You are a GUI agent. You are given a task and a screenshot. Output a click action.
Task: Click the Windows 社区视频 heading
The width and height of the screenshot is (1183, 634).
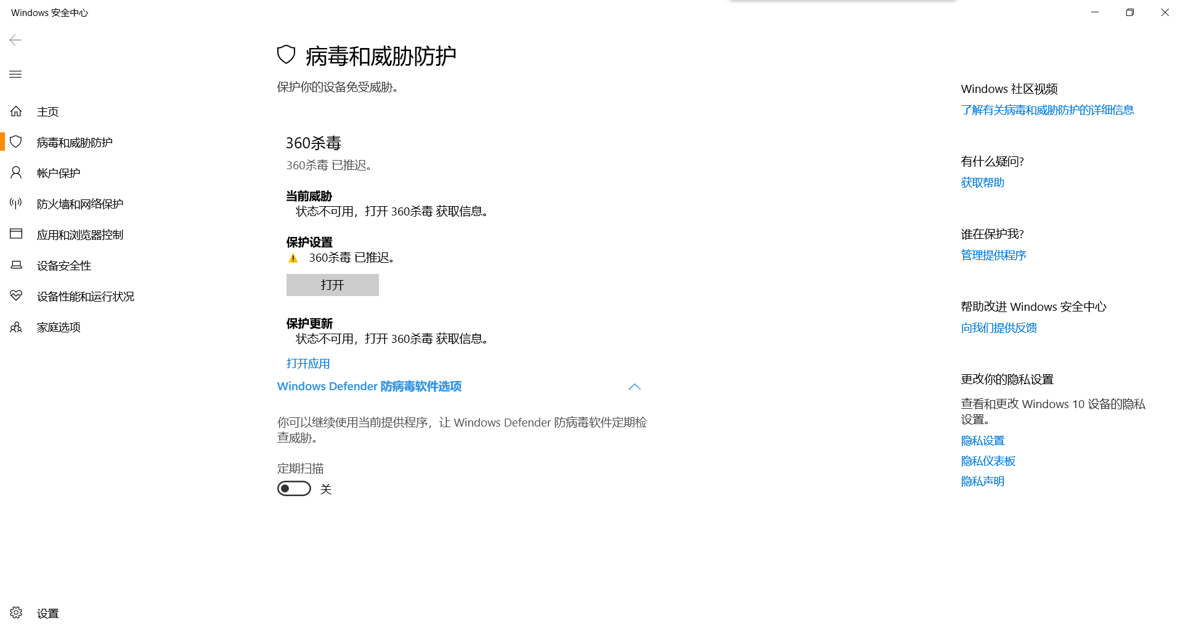1009,89
